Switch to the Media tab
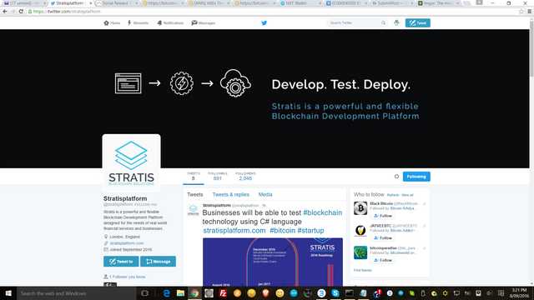Screen dimensions: 534x300 (x=265, y=194)
